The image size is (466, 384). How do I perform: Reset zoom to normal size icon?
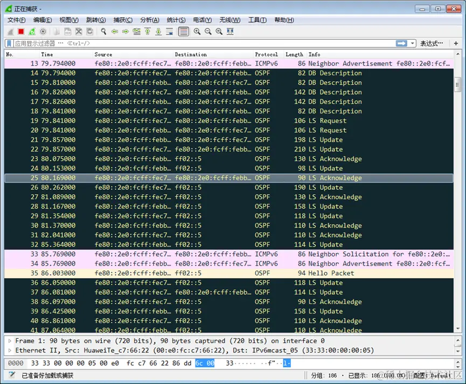click(x=219, y=31)
